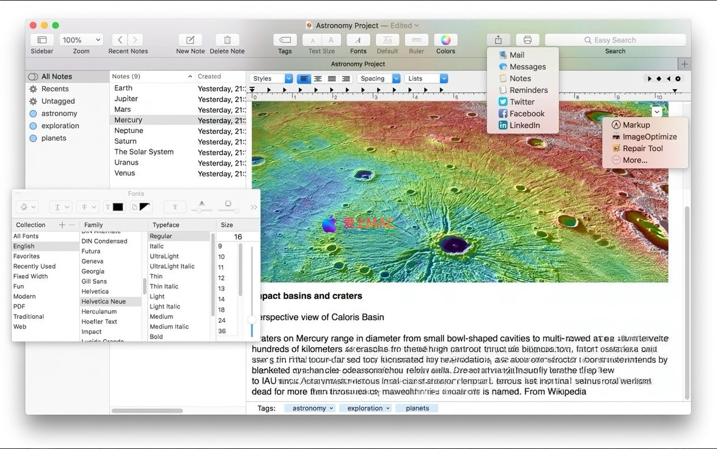Click the Print icon in toolbar

[528, 40]
